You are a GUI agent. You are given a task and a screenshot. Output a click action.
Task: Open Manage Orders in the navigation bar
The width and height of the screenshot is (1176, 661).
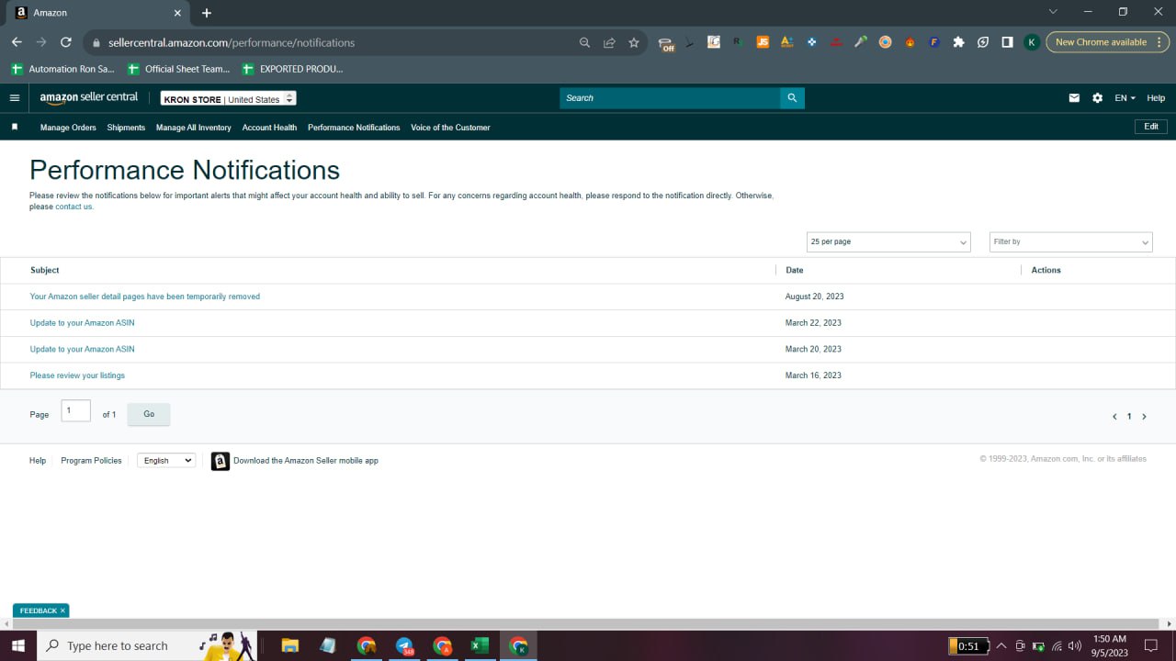[68, 128]
